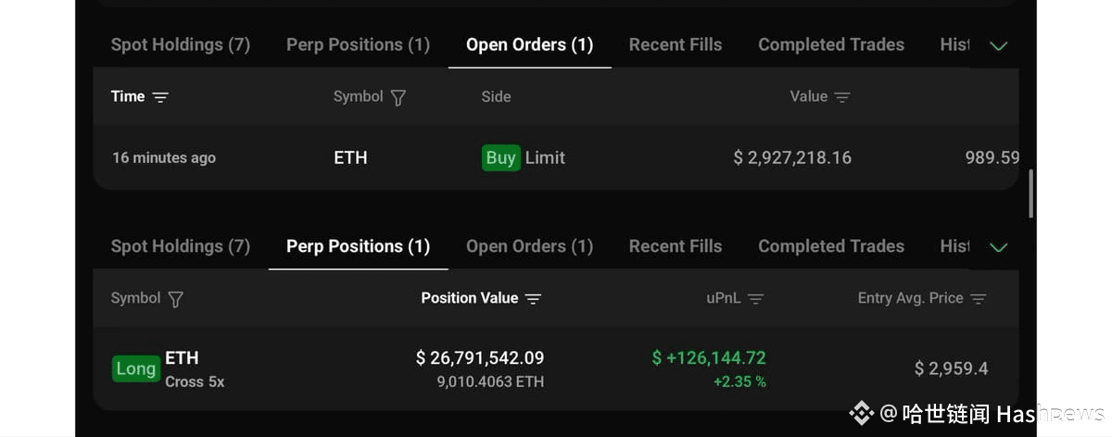Image resolution: width=1112 pixels, height=437 pixels.
Task: Click the Symbol filter funnel in the open orders table
Action: tap(398, 97)
